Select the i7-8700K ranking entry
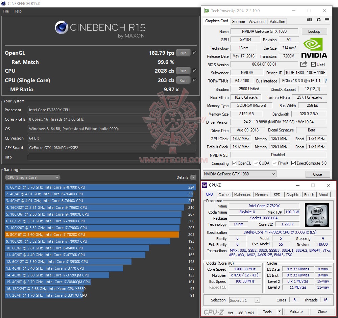Image resolution: width=338 pixels, height=318 pixels. pos(100,187)
